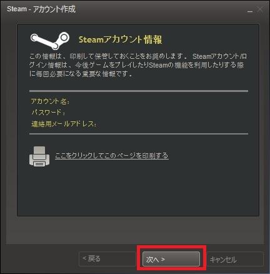Click the separator line above アカウント名
The image size is (270, 274).
(x=139, y=91)
